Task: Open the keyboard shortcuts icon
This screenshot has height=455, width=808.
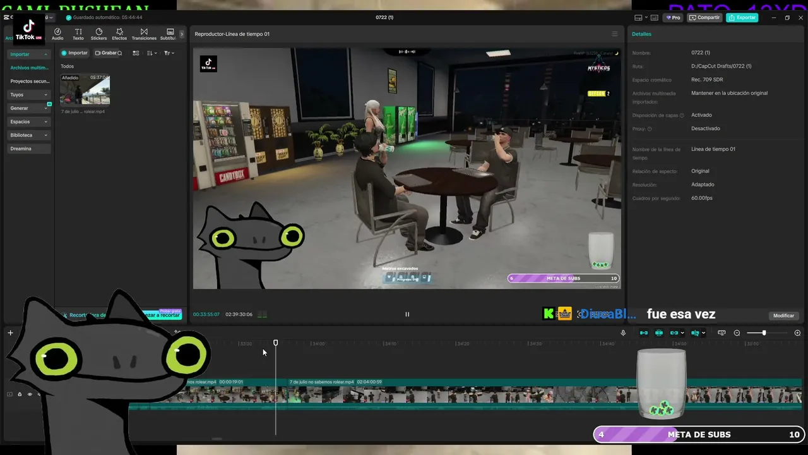Action: click(654, 18)
